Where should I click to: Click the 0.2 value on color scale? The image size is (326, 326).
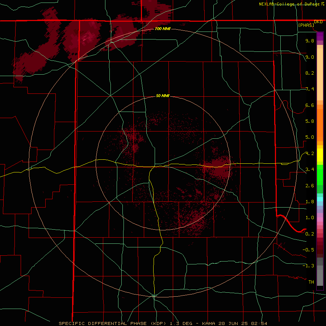310,234
